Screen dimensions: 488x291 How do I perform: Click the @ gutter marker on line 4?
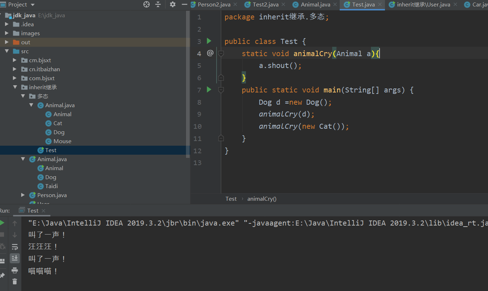210,53
